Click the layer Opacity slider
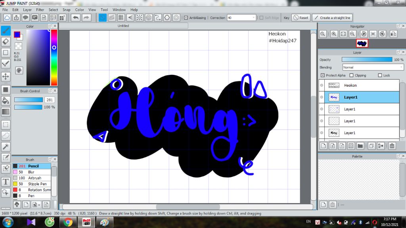 tap(367, 59)
